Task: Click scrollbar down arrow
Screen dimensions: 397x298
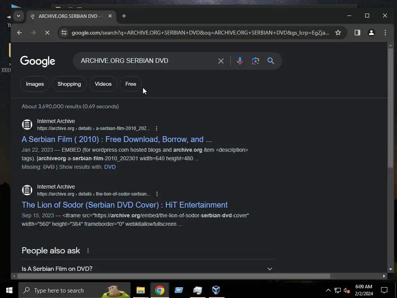Action: [x=390, y=269]
